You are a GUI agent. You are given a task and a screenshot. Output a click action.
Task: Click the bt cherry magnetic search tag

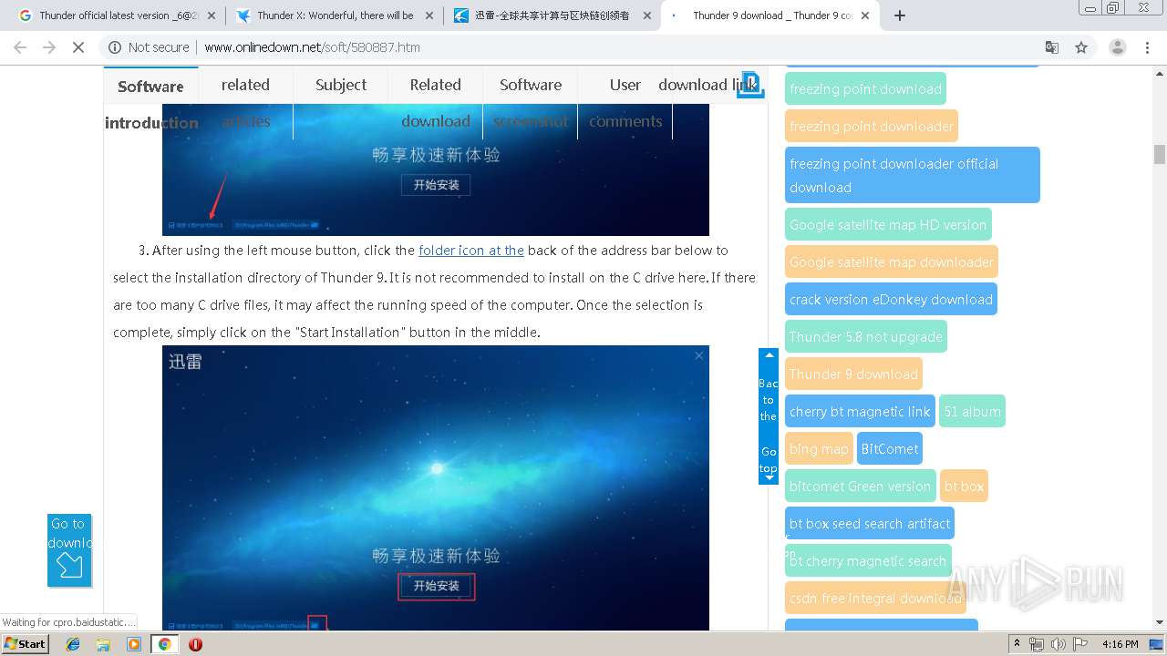pyautogui.click(x=868, y=560)
